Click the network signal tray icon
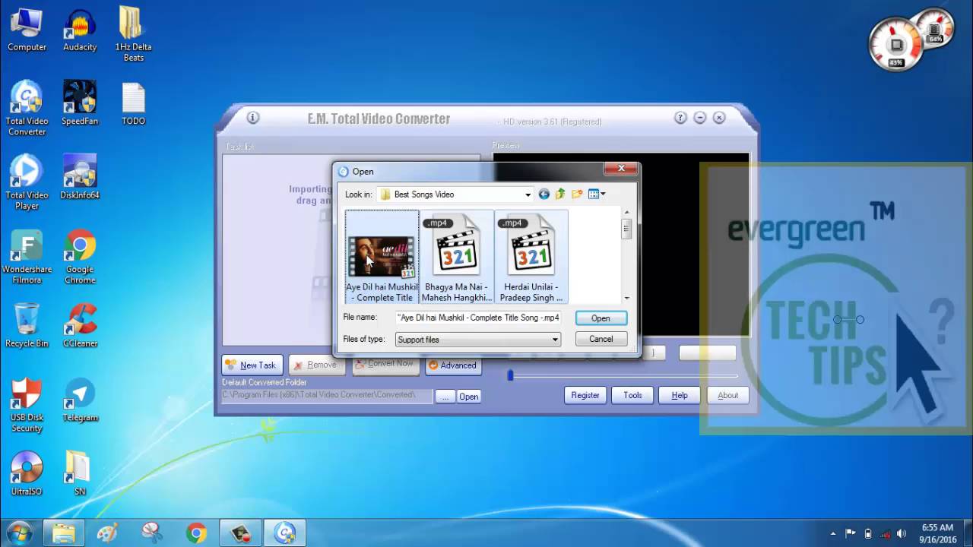Viewport: 973px width, 547px height. click(x=885, y=533)
